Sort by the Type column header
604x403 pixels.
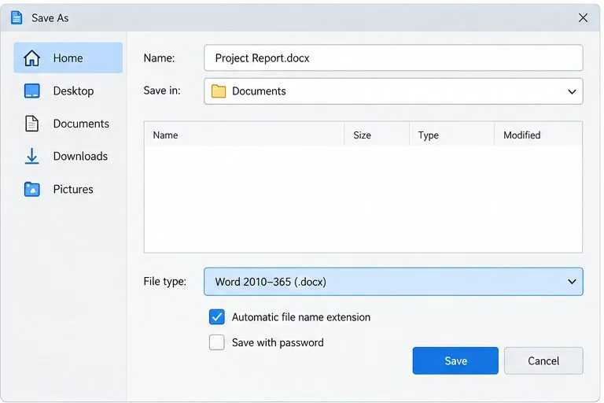tap(451, 135)
